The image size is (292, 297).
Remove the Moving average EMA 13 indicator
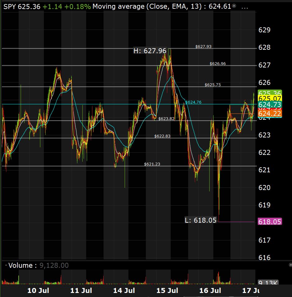point(234,6)
